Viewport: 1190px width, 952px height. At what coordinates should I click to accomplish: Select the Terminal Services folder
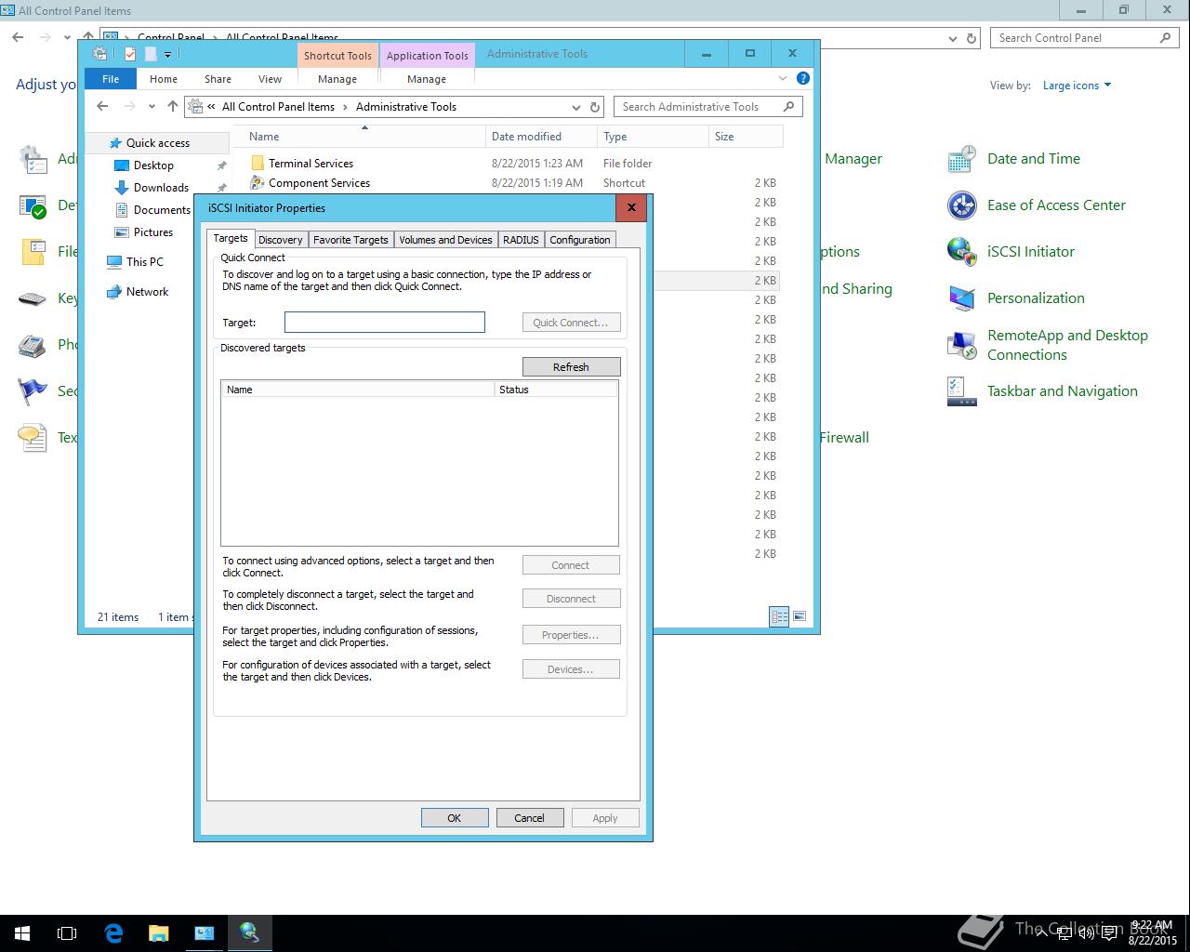click(311, 163)
